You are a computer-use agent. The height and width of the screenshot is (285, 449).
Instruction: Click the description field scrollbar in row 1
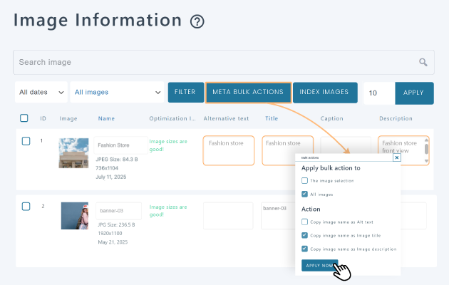(x=426, y=150)
